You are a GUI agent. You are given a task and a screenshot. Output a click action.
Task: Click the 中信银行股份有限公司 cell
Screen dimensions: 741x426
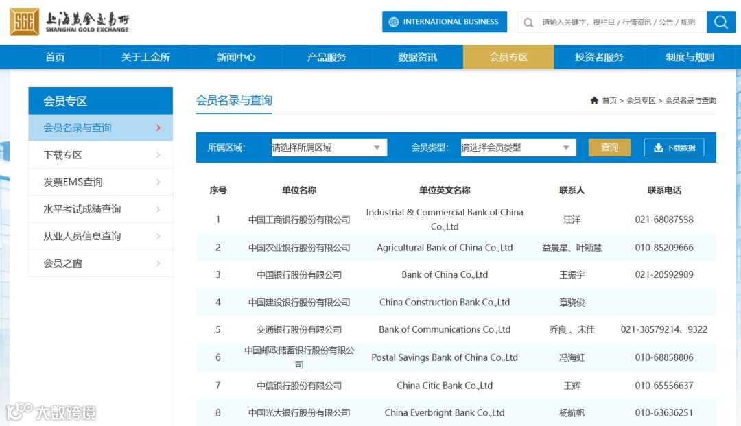coord(299,386)
